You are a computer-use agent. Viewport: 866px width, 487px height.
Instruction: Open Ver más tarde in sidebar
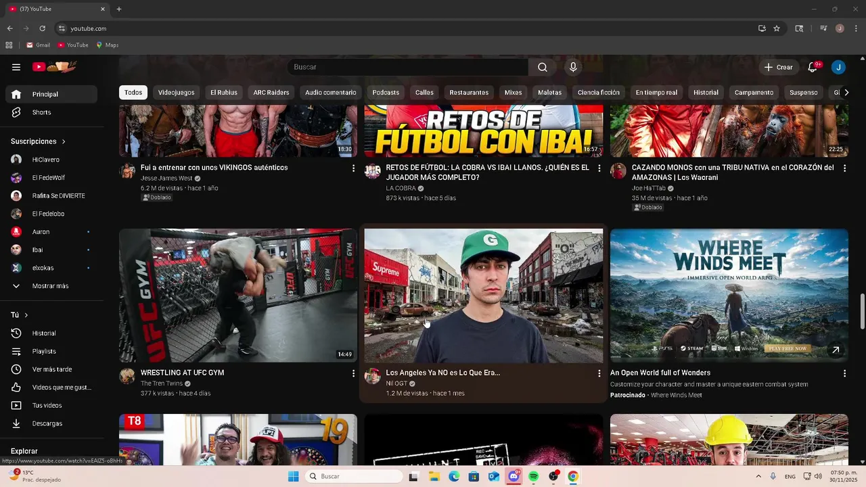coord(51,369)
